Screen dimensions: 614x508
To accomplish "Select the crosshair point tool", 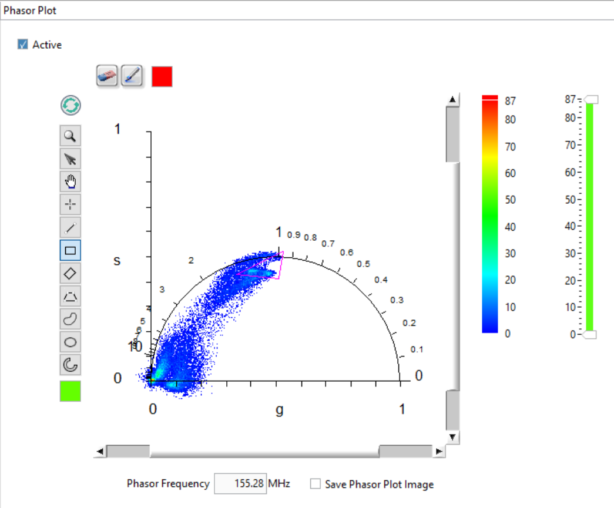I will point(70,205).
